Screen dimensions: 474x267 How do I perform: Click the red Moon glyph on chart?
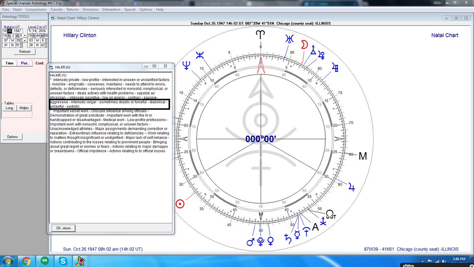pyautogui.click(x=305, y=44)
